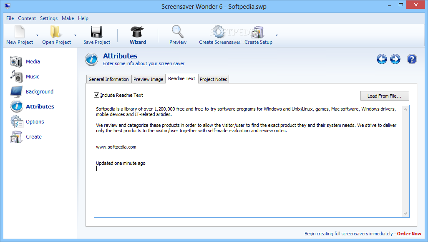Minimize the Screensaver Wonder window

[x=390, y=5]
